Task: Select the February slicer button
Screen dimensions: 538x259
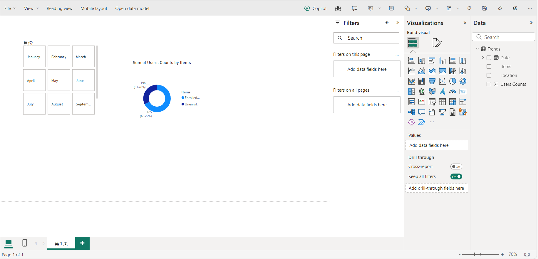Action: click(59, 57)
